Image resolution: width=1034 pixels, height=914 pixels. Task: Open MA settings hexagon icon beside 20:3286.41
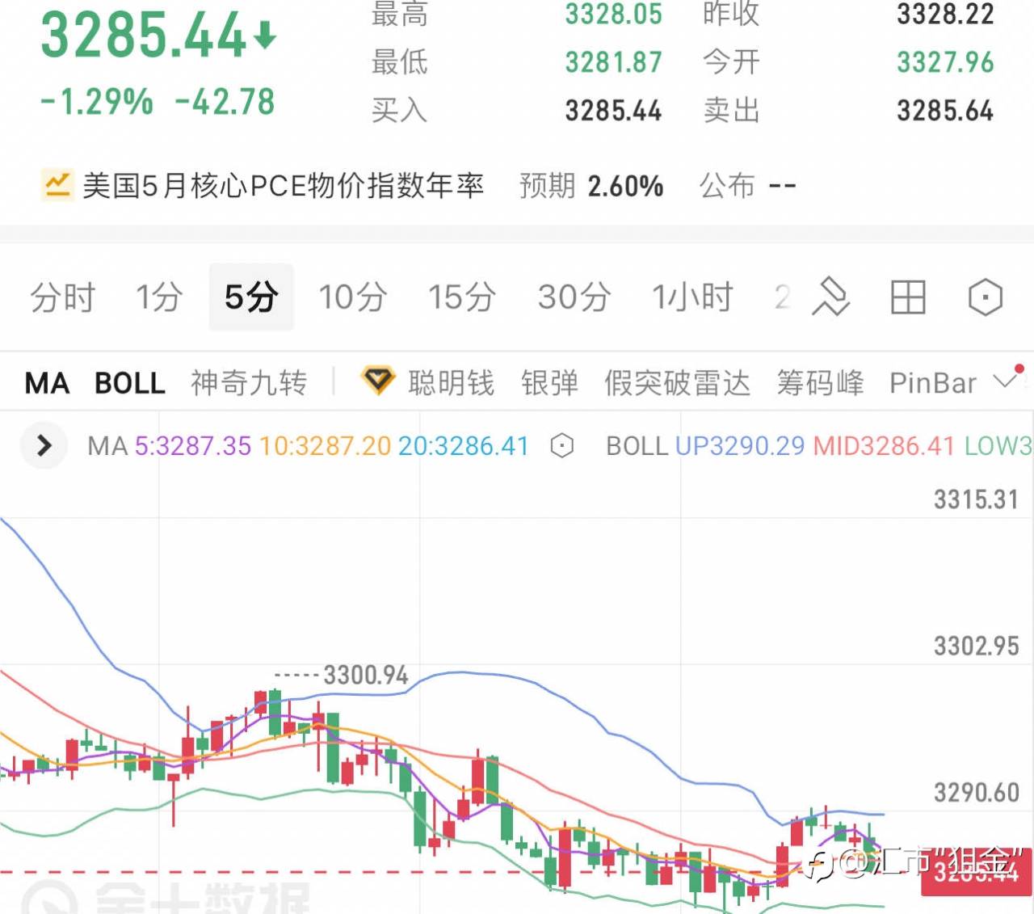point(562,446)
